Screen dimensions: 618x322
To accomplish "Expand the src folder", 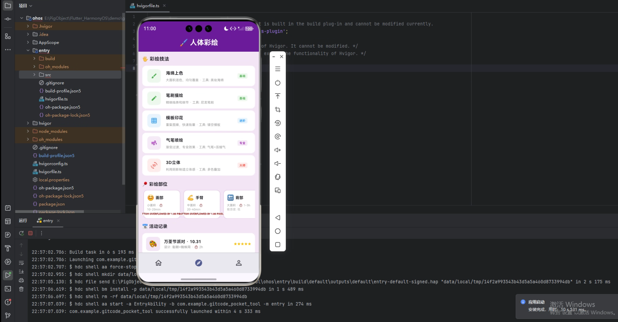I will click(x=34, y=75).
